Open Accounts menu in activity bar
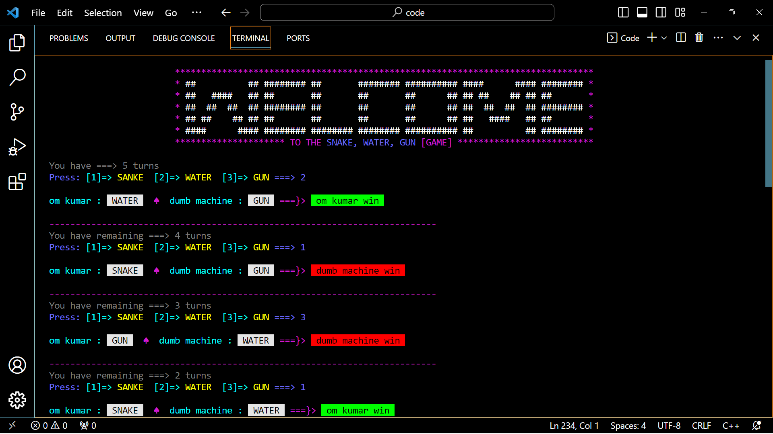Image resolution: width=773 pixels, height=434 pixels. (x=17, y=365)
